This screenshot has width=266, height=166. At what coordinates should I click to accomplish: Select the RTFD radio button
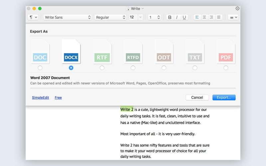[133, 68]
